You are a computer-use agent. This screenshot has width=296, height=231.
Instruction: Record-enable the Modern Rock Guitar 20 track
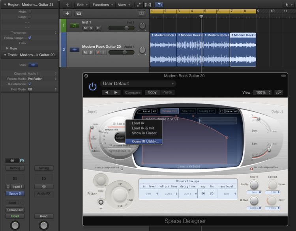click(x=98, y=53)
